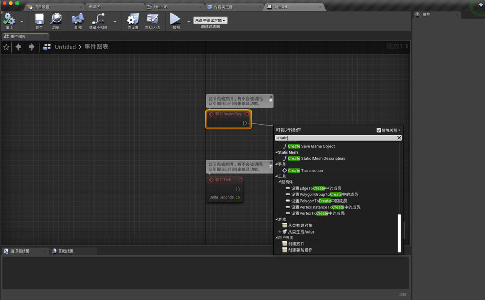
Task: Open Class Settings (类设置) icon
Action: [x=133, y=19]
